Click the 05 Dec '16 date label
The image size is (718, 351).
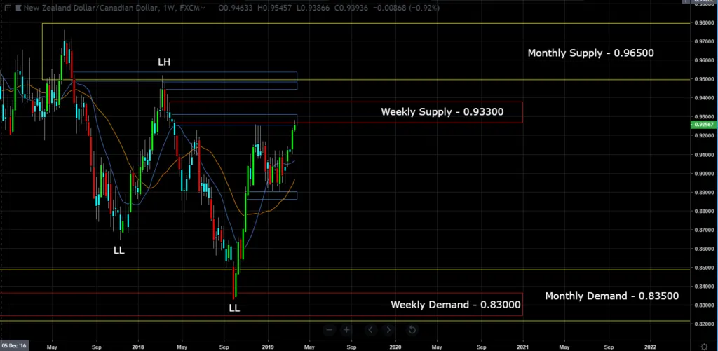click(x=13, y=347)
